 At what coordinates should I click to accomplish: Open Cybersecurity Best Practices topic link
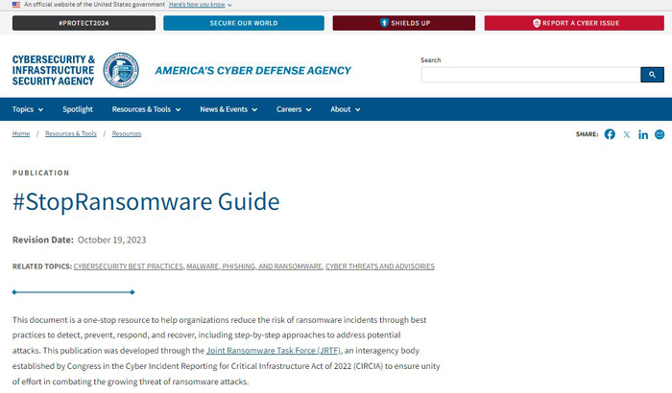pos(129,266)
